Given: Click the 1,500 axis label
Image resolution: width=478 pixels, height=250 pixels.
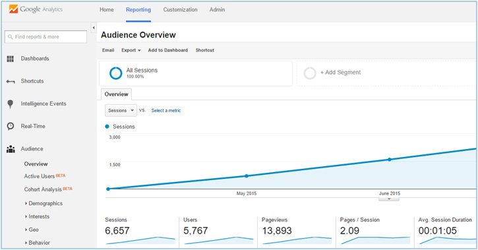Looking at the screenshot, I should (x=115, y=165).
